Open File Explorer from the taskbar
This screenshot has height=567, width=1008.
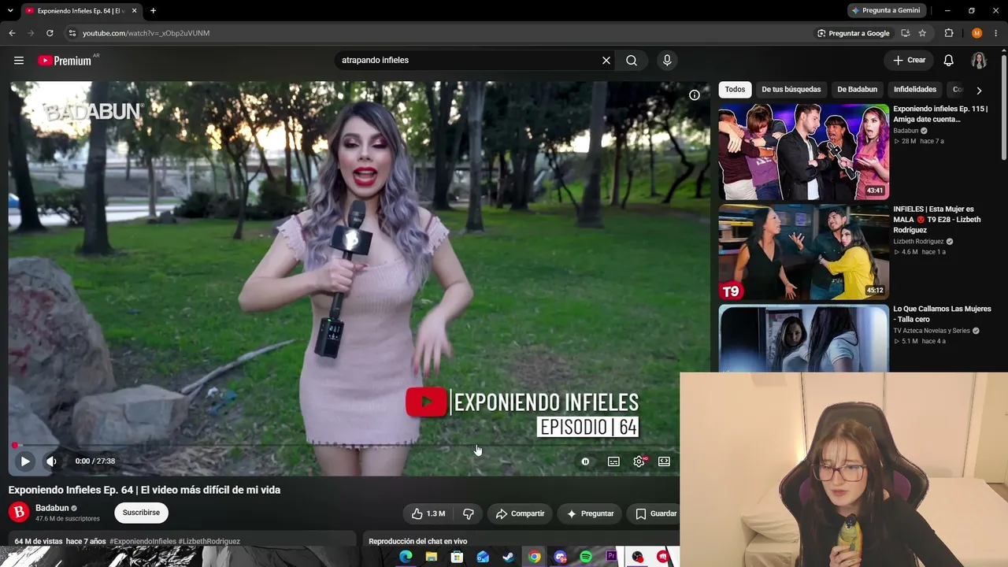click(x=432, y=557)
